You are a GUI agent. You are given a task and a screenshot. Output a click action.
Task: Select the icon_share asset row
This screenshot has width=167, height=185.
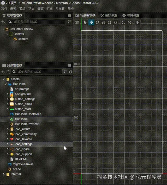coord(36,149)
